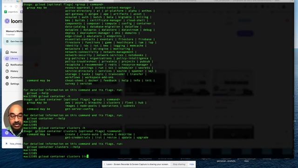Click the gift icon beside Earn free videos

[x=7, y=42]
